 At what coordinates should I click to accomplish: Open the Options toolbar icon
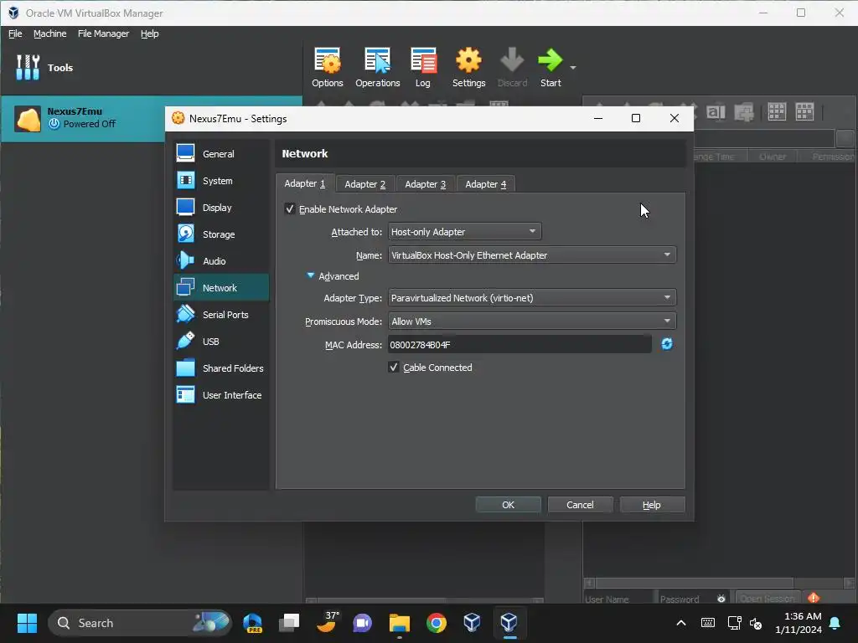pos(328,67)
